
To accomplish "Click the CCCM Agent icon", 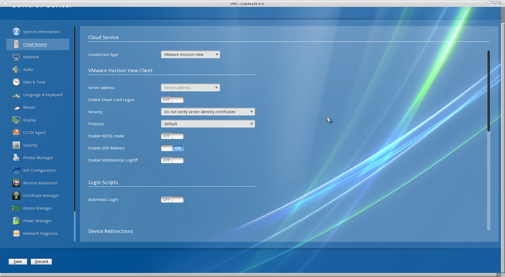I will [16, 133].
